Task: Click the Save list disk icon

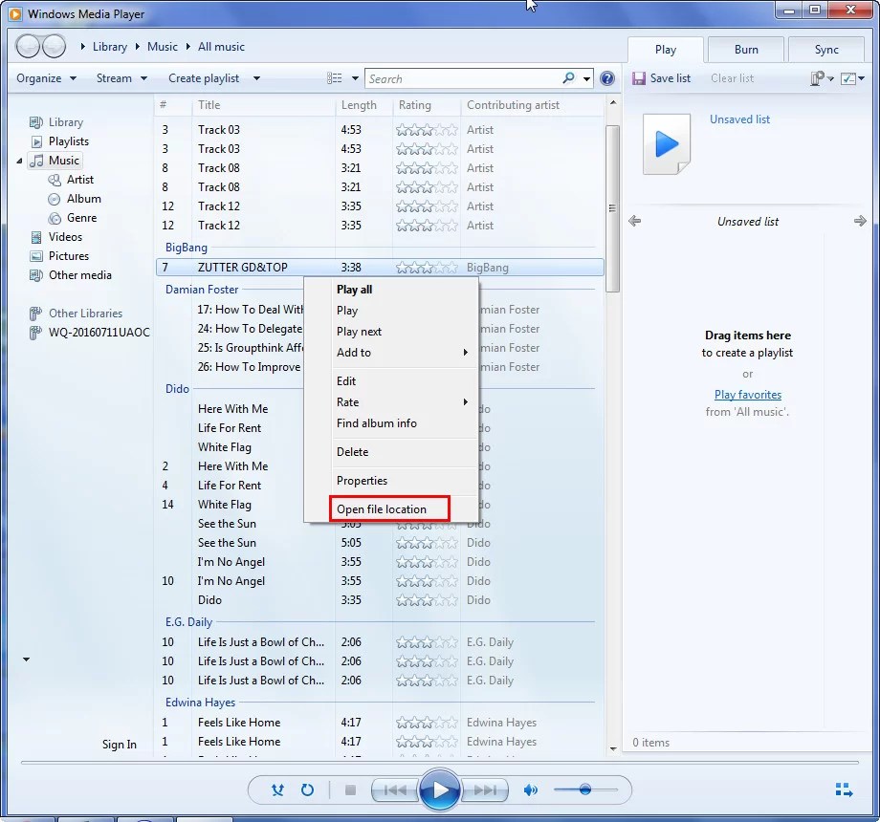Action: tap(639, 78)
